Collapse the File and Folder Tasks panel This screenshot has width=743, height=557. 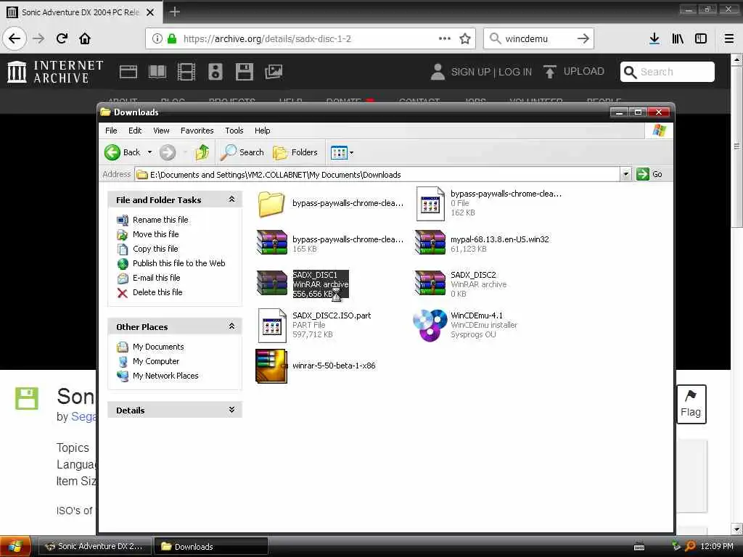pos(231,199)
